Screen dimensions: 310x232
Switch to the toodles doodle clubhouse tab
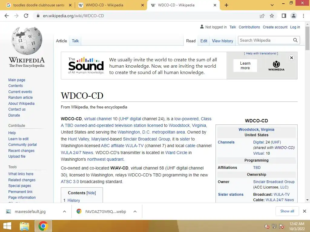point(39,5)
